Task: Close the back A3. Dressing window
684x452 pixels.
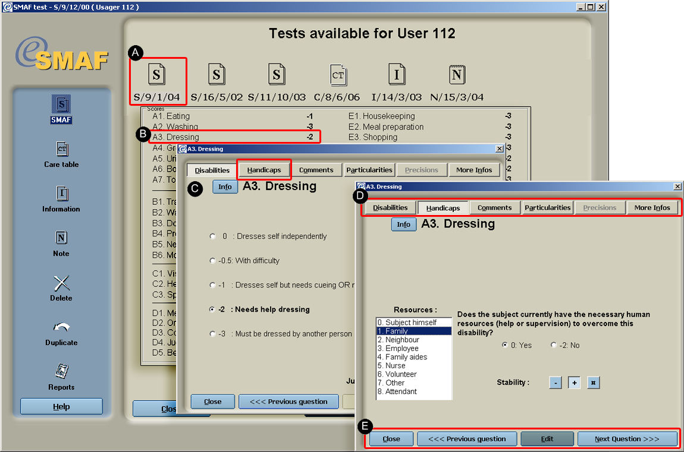Action: click(500, 149)
